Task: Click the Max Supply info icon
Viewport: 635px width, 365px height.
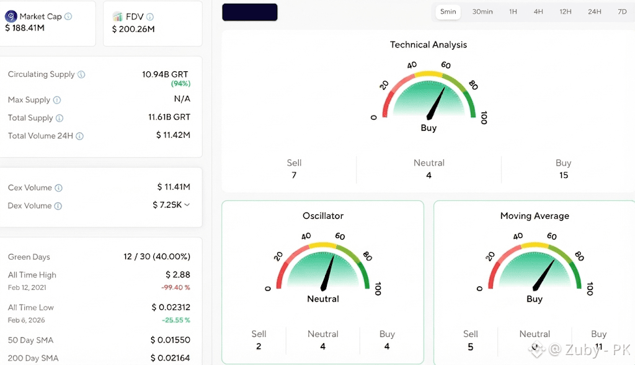Action: pos(57,100)
